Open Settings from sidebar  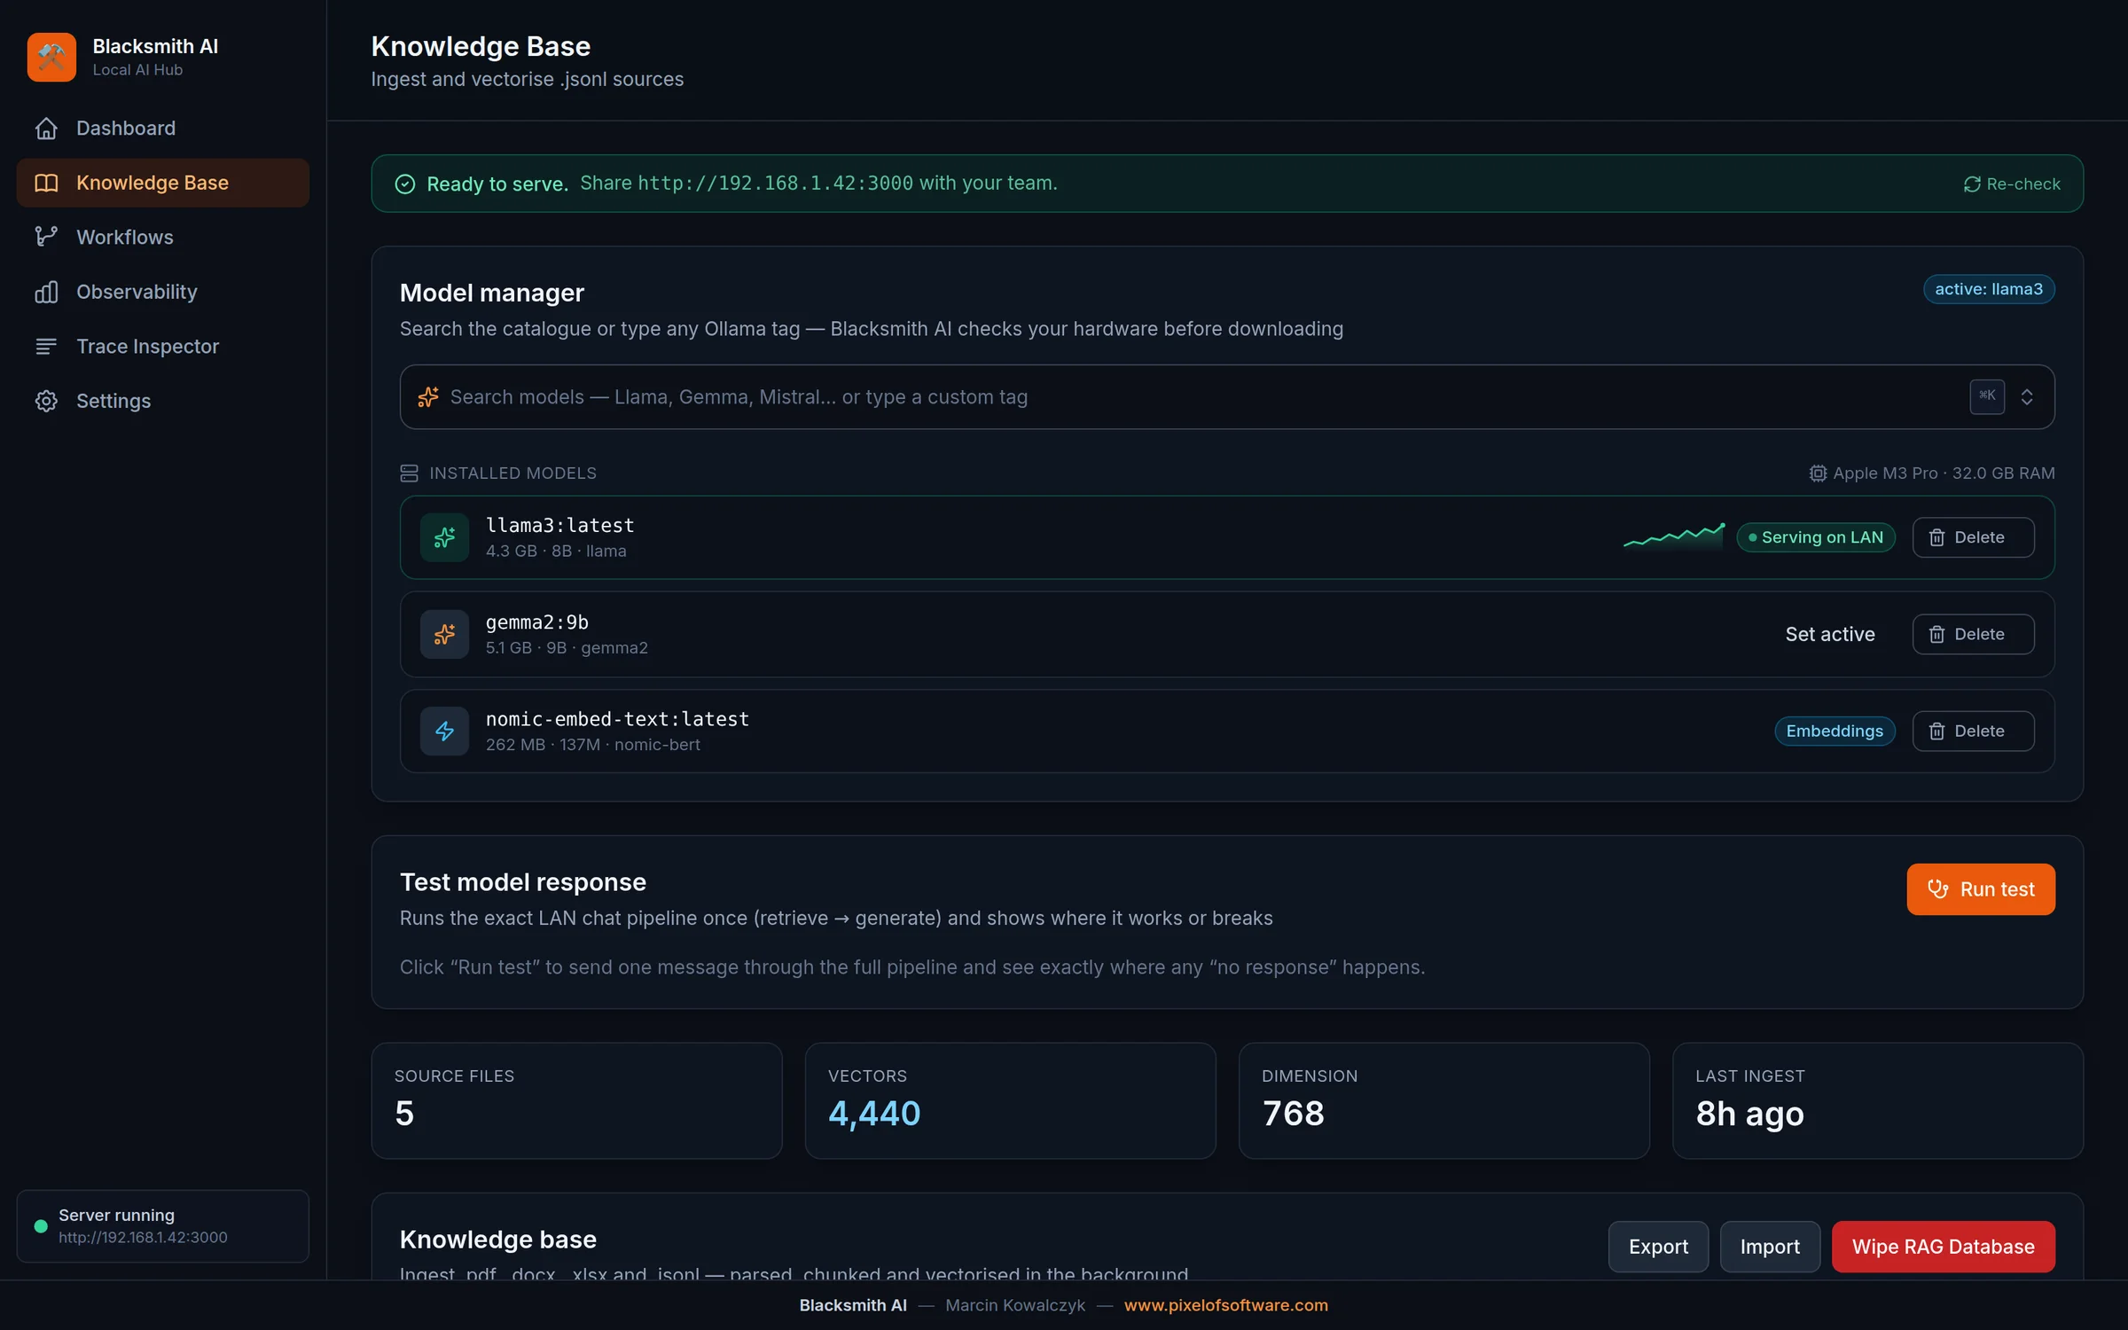coord(163,401)
